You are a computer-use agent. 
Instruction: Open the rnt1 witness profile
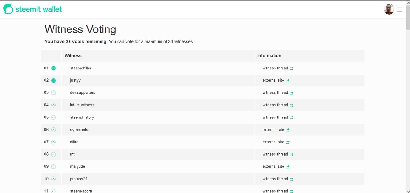pyautogui.click(x=73, y=154)
